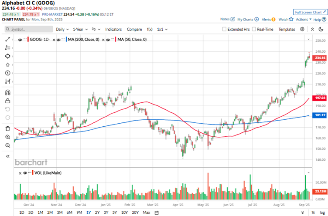Enable the Real-Time checkbox
Image resolution: width=328 pixels, height=216 pixels.
coord(254,29)
